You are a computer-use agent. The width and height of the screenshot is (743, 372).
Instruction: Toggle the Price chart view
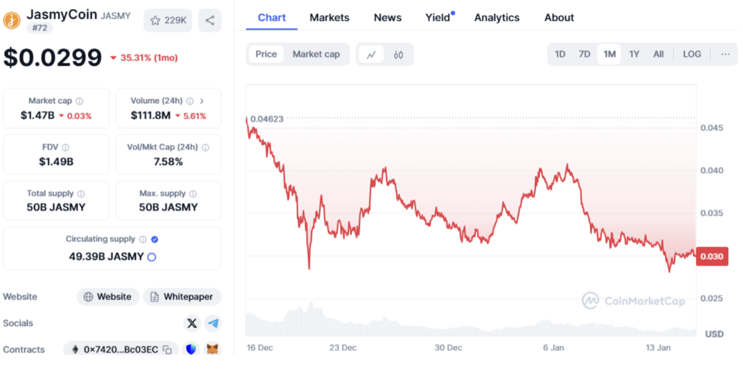pos(266,54)
